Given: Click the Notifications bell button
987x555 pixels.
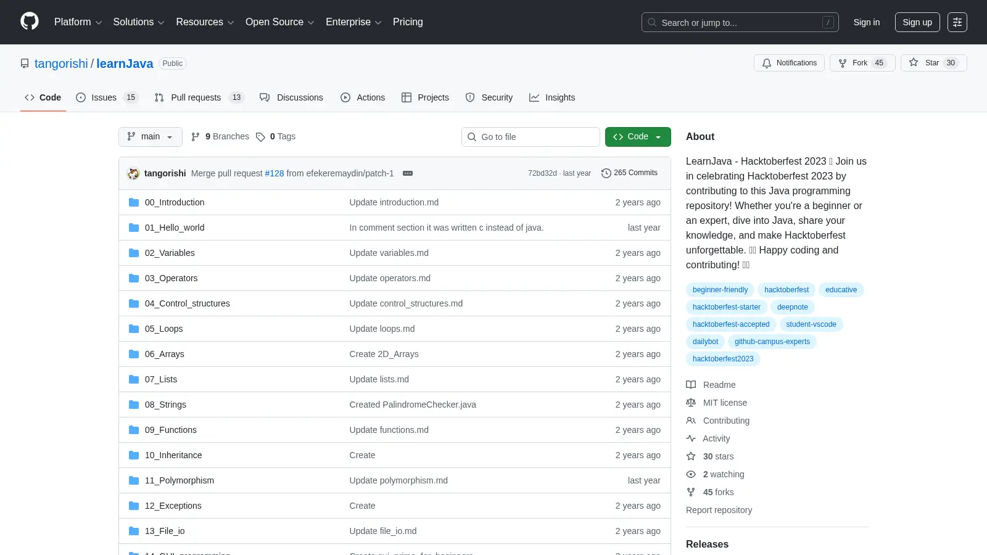Looking at the screenshot, I should [x=789, y=63].
